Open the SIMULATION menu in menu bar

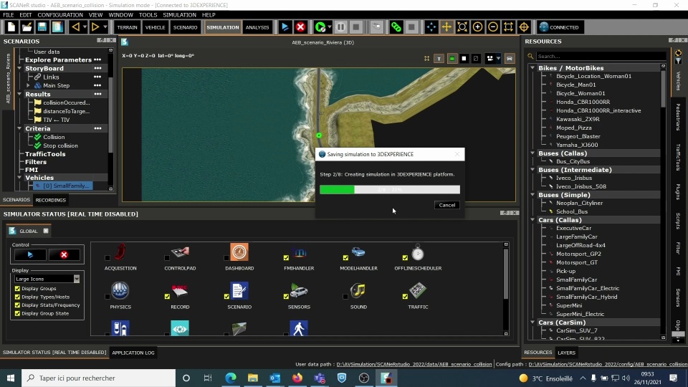[179, 14]
